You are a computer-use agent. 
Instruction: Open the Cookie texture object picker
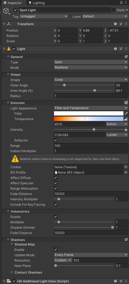126,167
